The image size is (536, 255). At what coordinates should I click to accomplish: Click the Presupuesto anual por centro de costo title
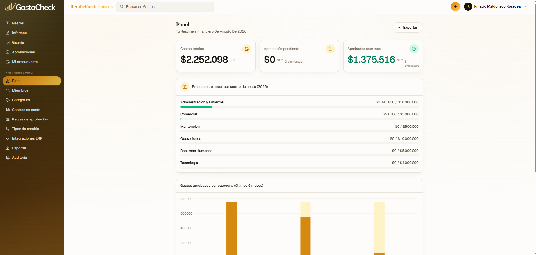230,87
